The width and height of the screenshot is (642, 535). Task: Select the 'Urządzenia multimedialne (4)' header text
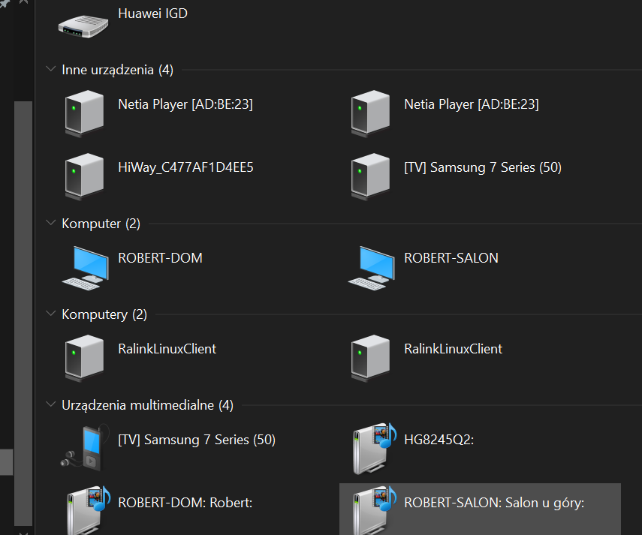point(148,405)
